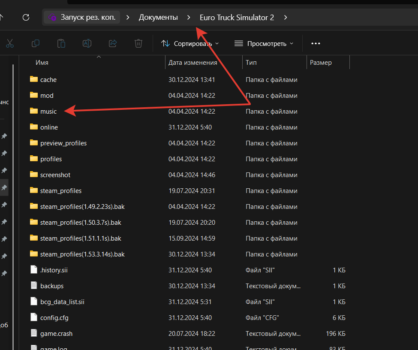Select the screenshot folder icon

(34, 175)
